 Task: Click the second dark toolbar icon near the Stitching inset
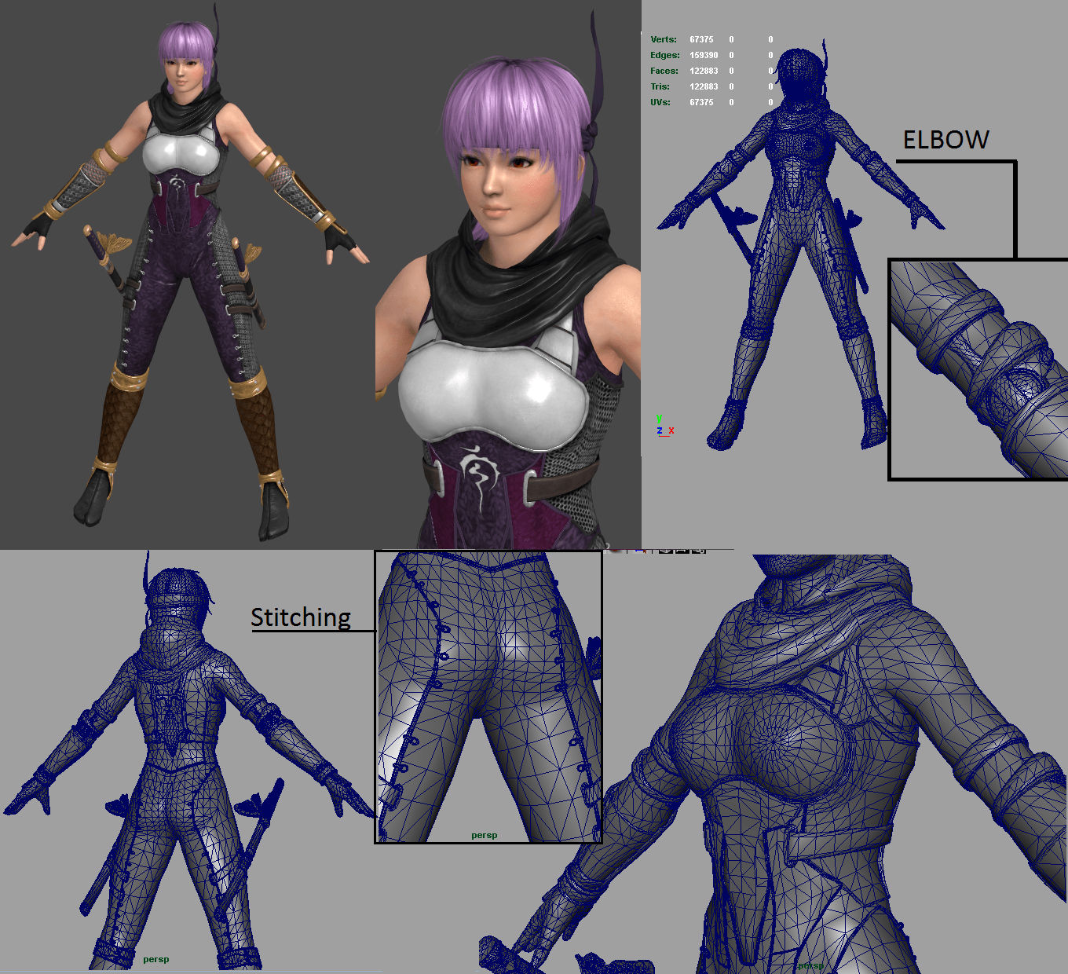click(x=682, y=551)
